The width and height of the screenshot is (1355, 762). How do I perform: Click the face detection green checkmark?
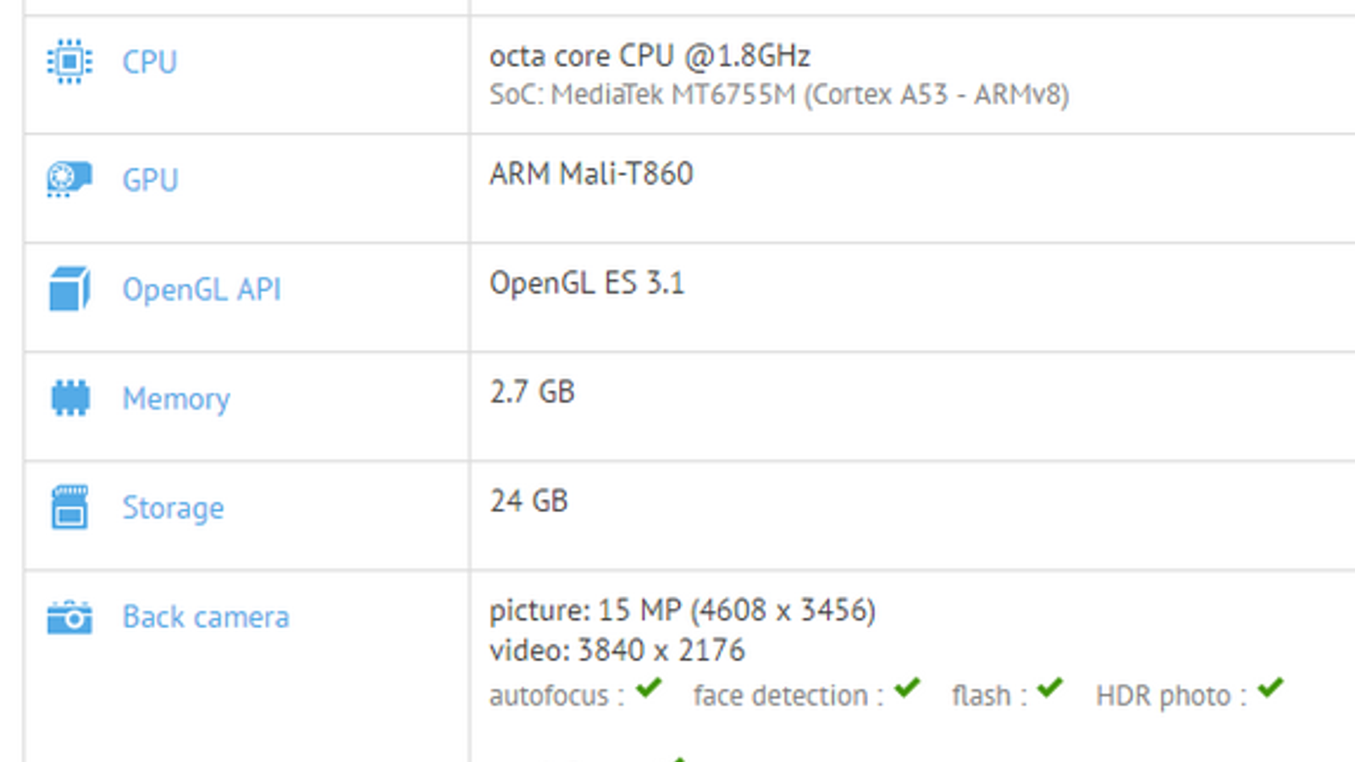(x=907, y=687)
